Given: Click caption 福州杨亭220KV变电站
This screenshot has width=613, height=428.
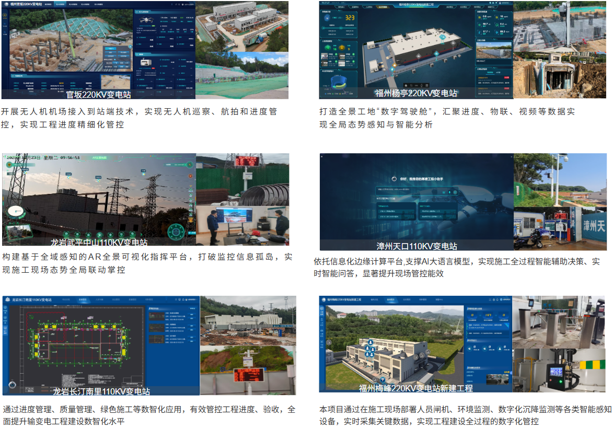Looking at the screenshot, I should (416, 93).
